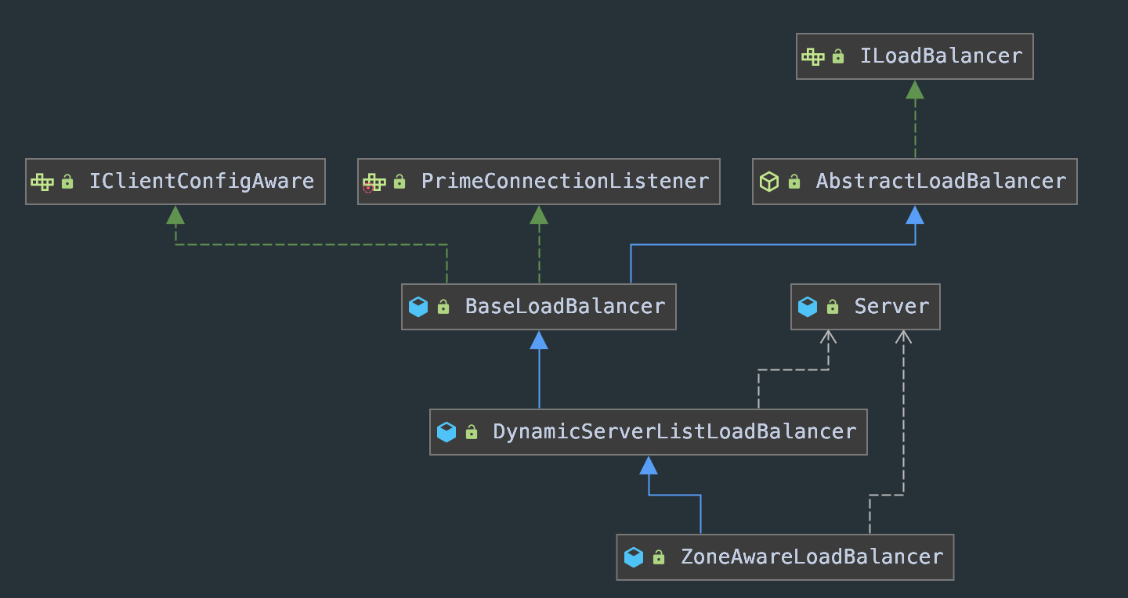Select the PrimeConnectionListener node label
Image resolution: width=1128 pixels, height=598 pixels.
point(565,182)
